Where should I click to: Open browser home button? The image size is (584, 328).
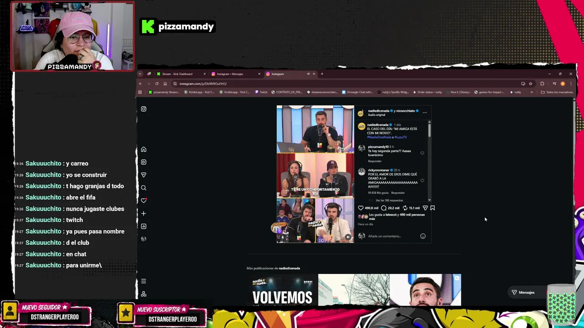[165, 83]
